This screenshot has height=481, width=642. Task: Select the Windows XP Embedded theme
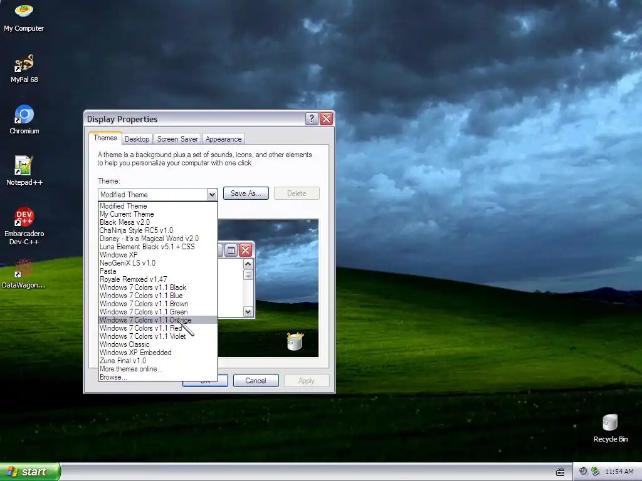[x=157, y=353]
